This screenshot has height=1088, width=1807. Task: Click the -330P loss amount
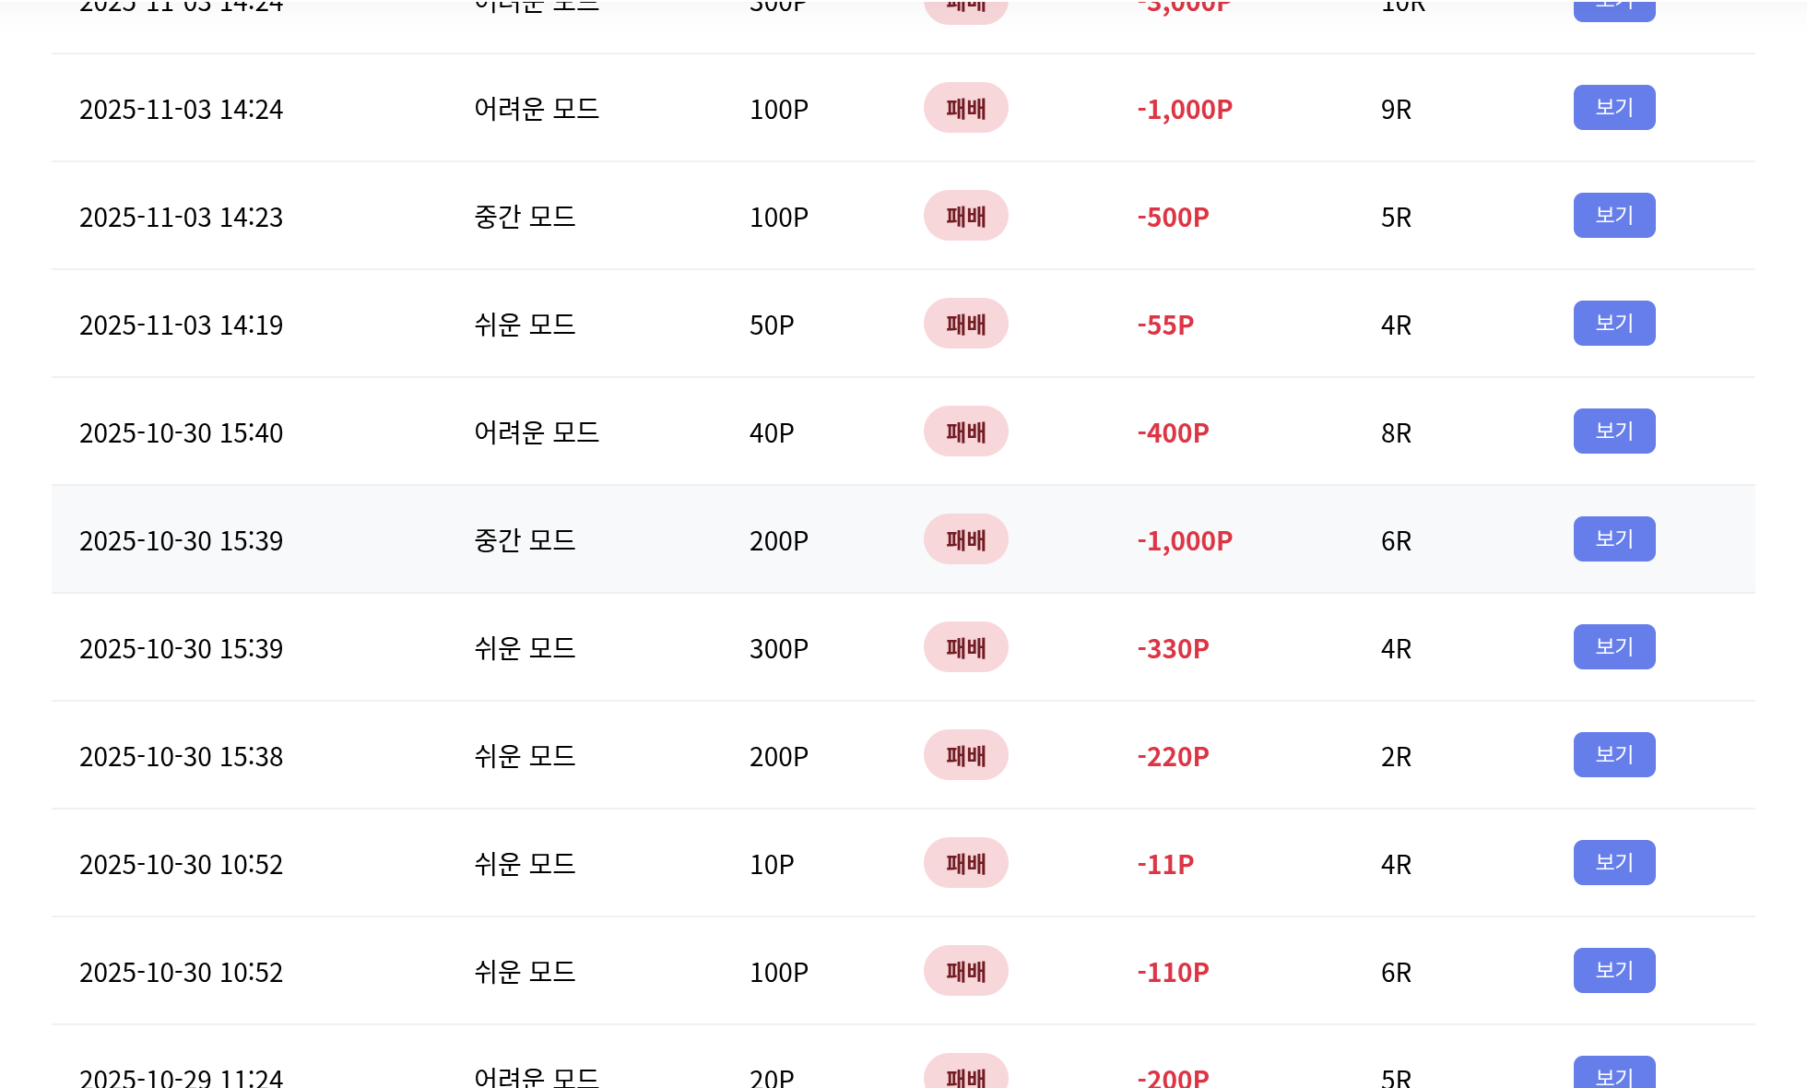pos(1172,649)
